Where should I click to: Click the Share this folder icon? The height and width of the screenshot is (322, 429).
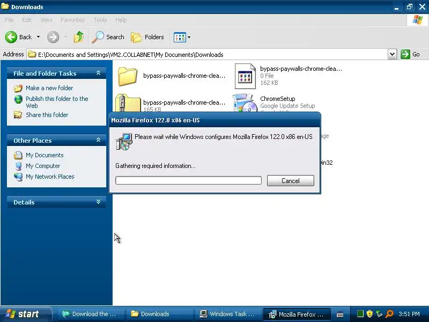tap(18, 115)
